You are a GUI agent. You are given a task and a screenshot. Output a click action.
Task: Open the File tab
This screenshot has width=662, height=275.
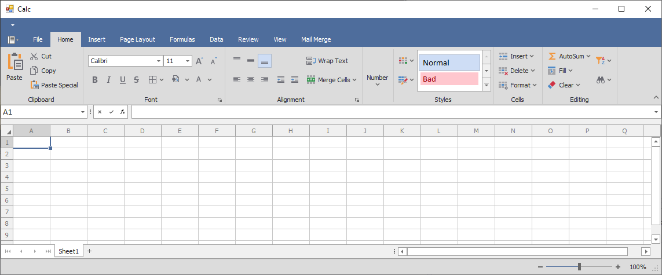38,39
